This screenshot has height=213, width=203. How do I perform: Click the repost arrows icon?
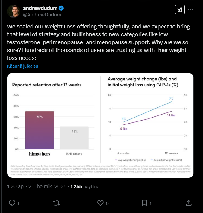click(x=56, y=203)
